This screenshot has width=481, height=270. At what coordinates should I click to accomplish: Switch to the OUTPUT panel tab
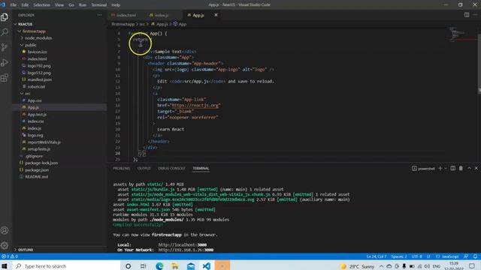(144, 168)
